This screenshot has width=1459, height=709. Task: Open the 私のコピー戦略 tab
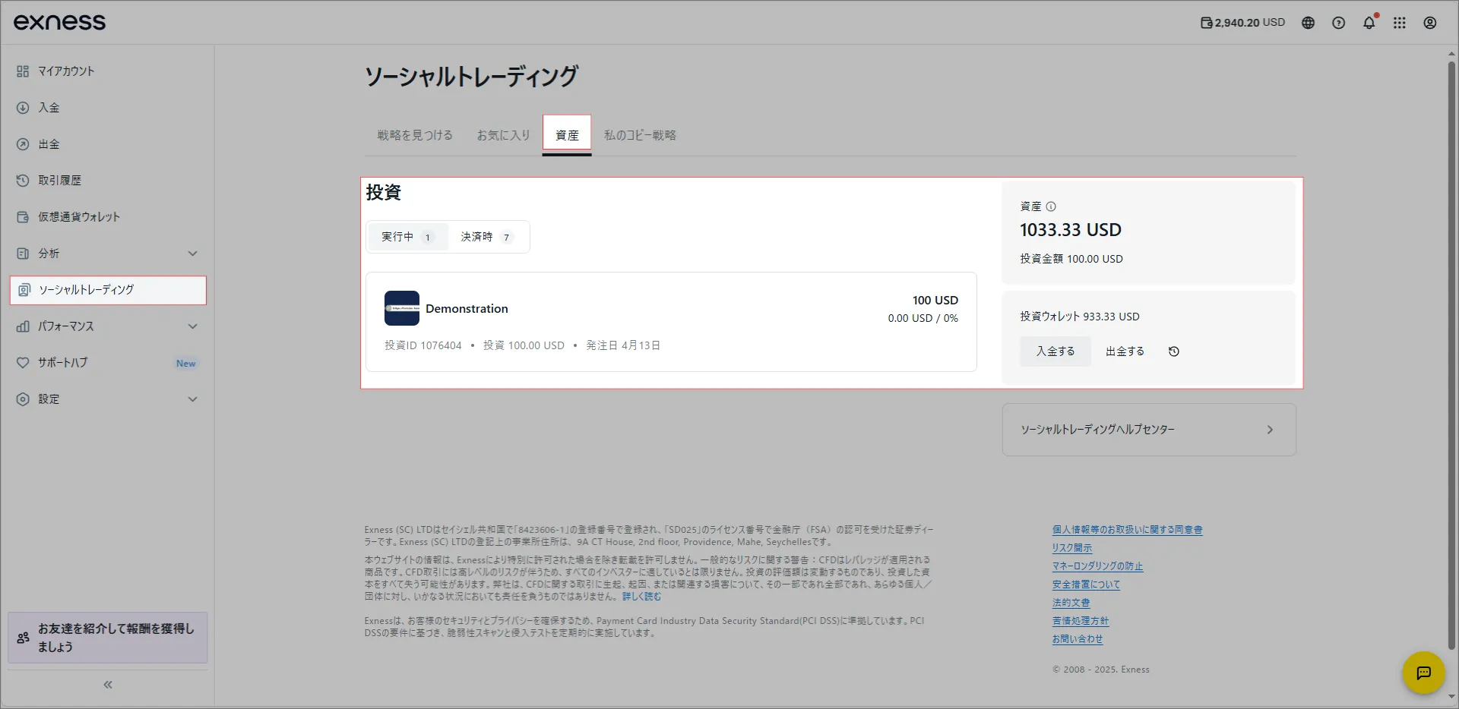pos(640,135)
